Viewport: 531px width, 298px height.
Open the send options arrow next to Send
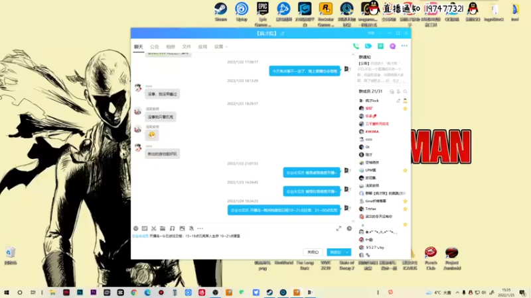[347, 252]
